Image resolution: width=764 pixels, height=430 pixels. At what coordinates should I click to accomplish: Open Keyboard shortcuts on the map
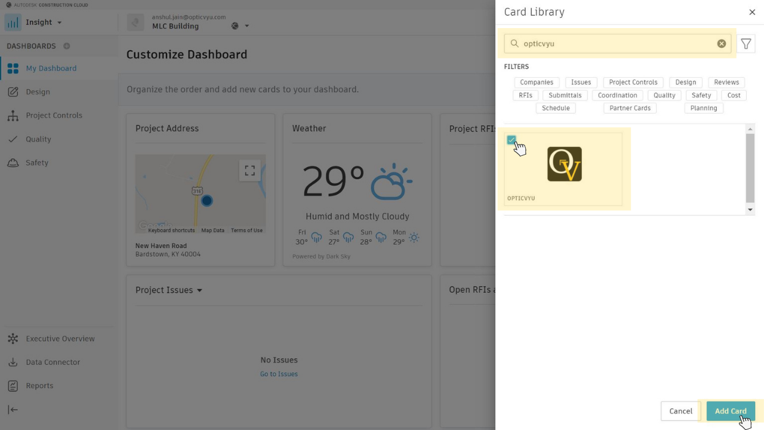coord(171,231)
